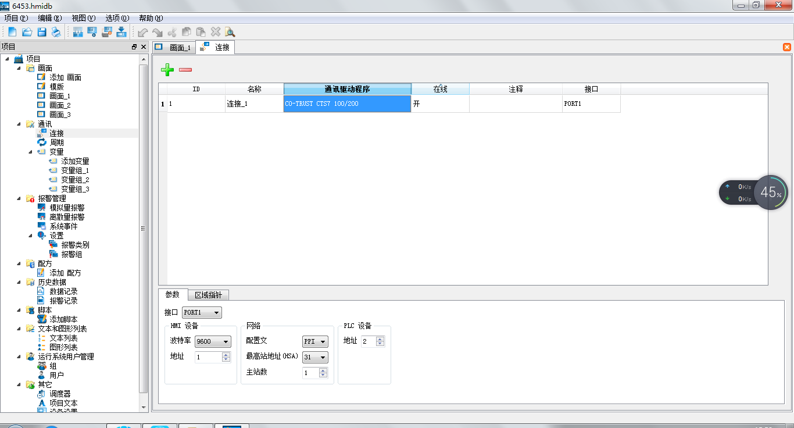Select 添加变量 in the tree
794x428 pixels.
[75, 161]
